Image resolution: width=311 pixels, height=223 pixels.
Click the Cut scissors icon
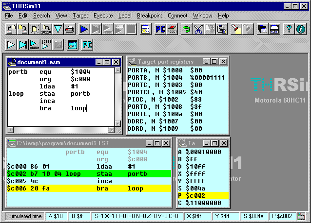198,29
